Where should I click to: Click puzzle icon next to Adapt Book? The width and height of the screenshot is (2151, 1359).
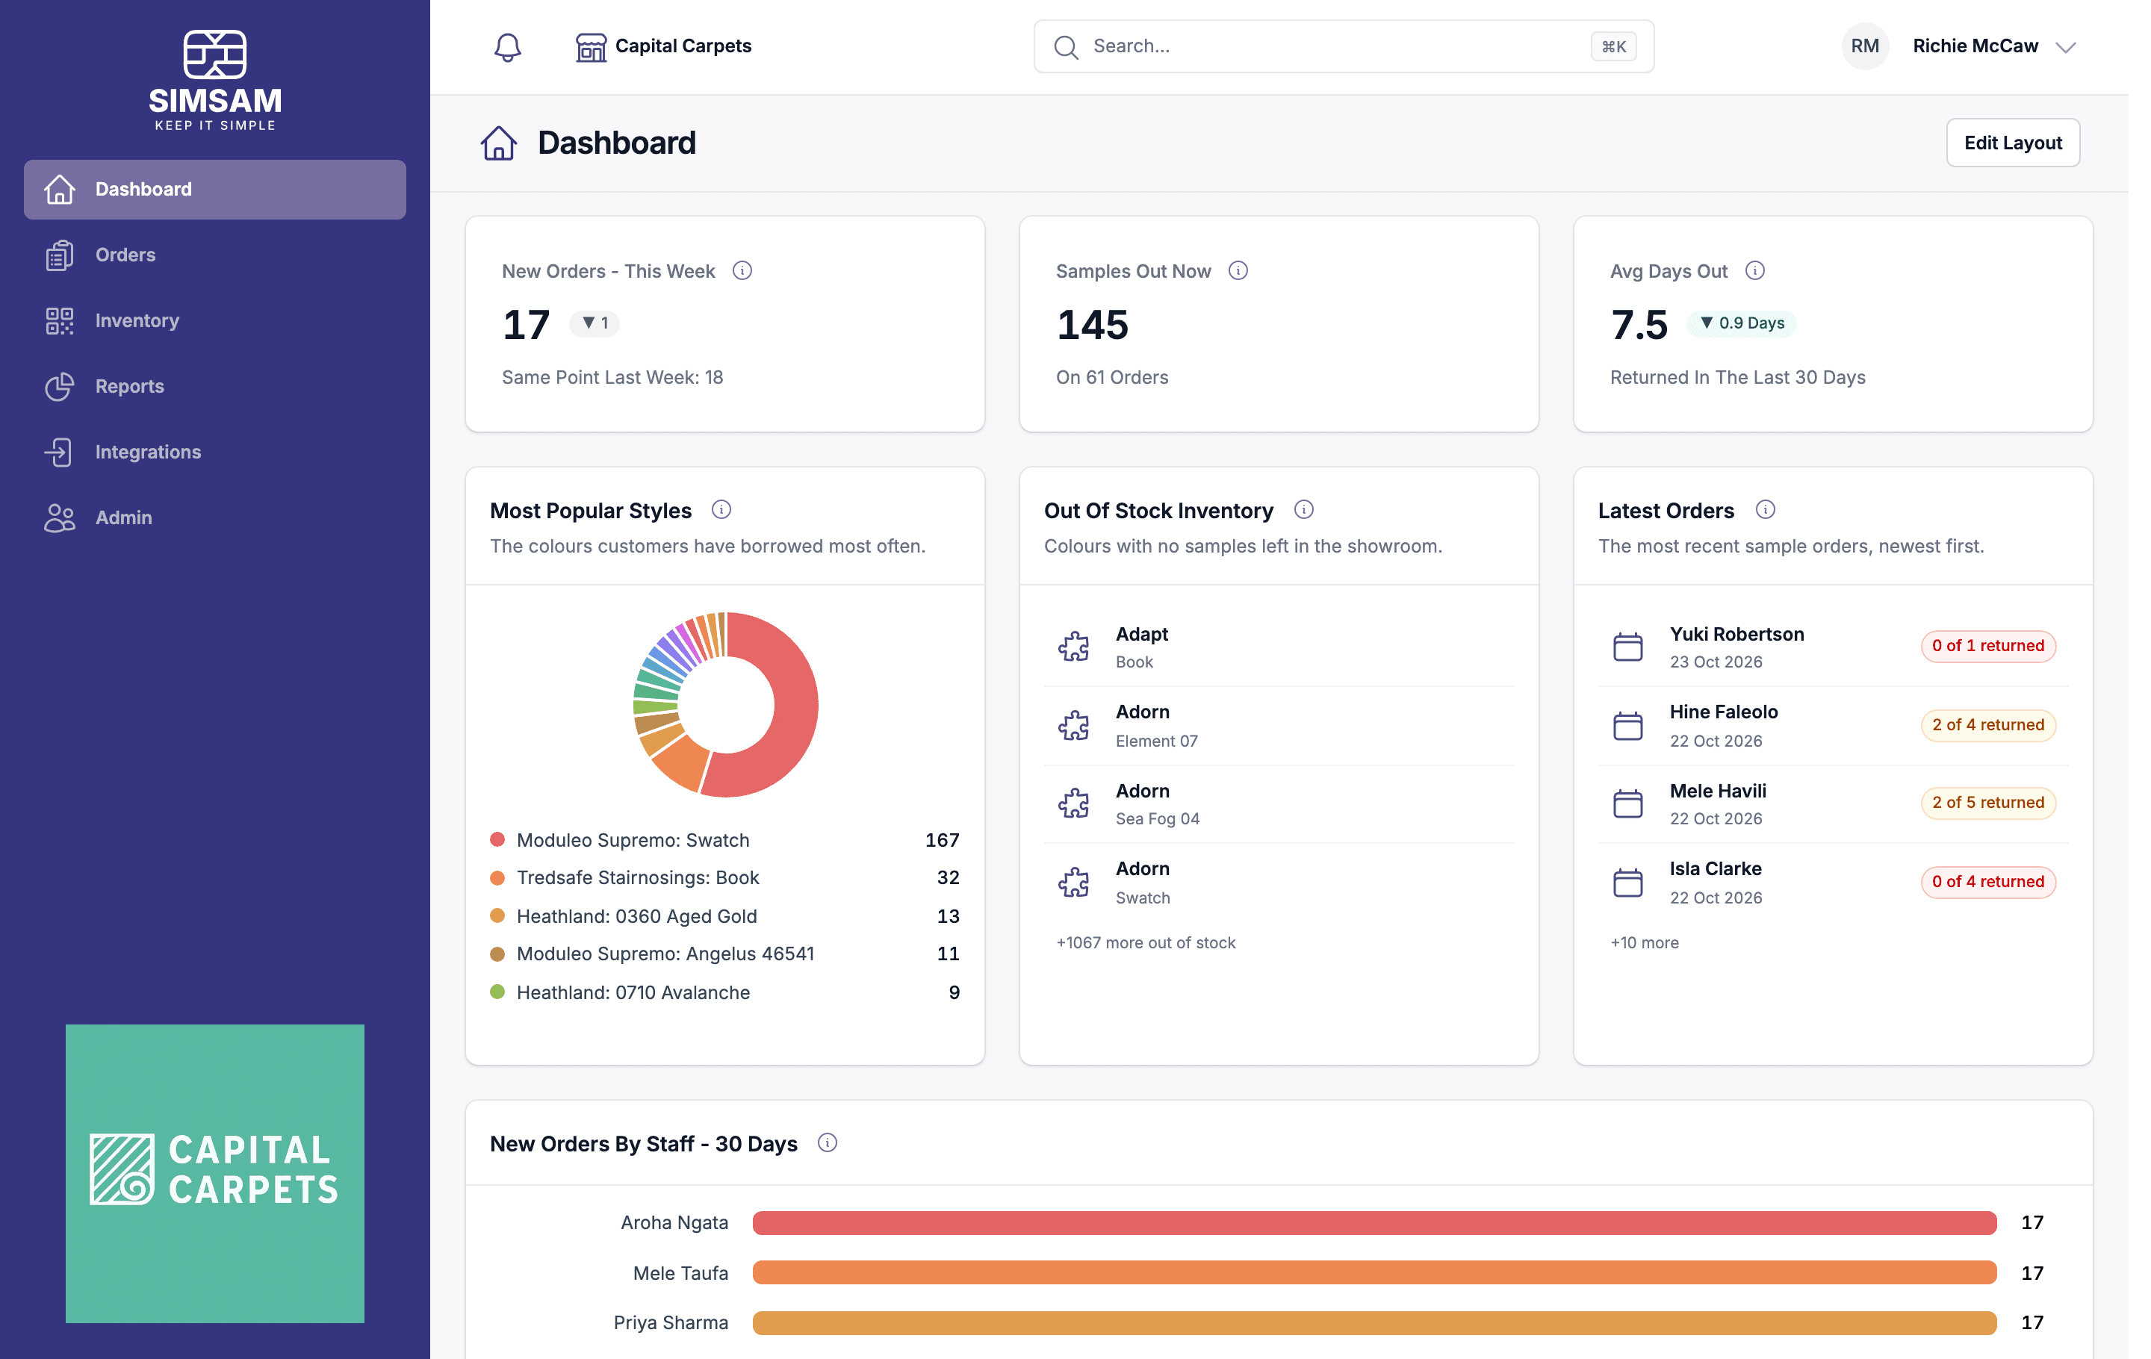(x=1074, y=647)
